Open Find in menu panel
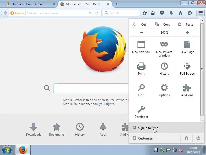The height and width of the screenshot is (155, 206). click(x=141, y=90)
